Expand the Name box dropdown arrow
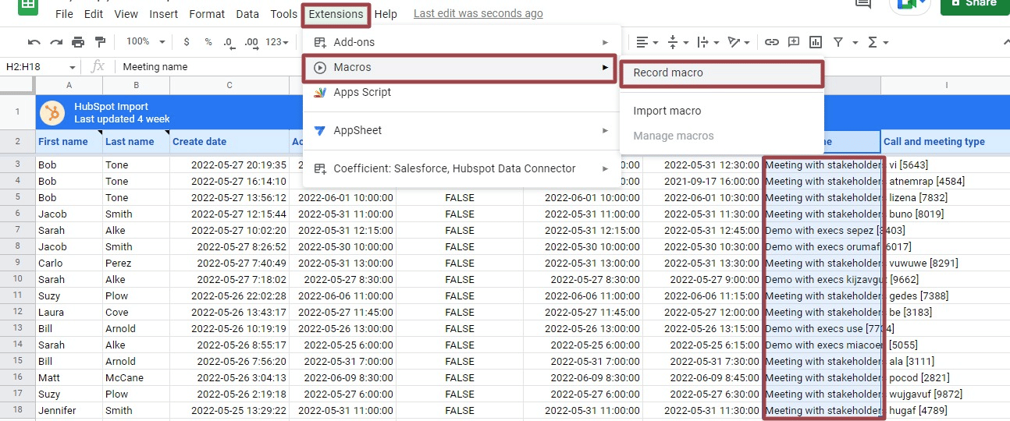Viewport: 1010px width, 421px height. pyautogui.click(x=72, y=67)
